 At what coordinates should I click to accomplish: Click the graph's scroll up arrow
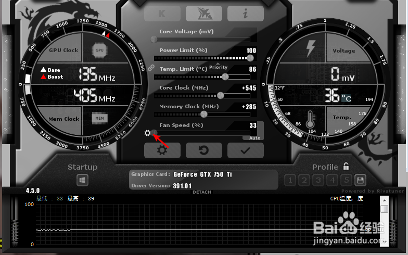point(384,200)
